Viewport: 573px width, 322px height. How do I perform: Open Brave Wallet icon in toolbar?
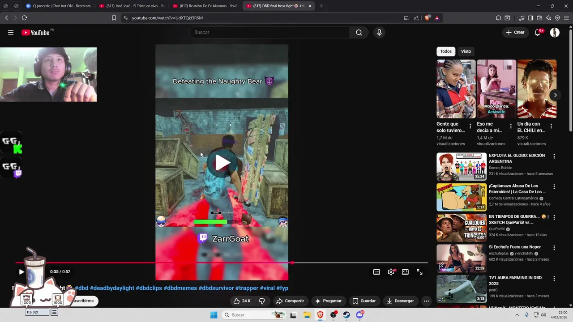(x=539, y=18)
